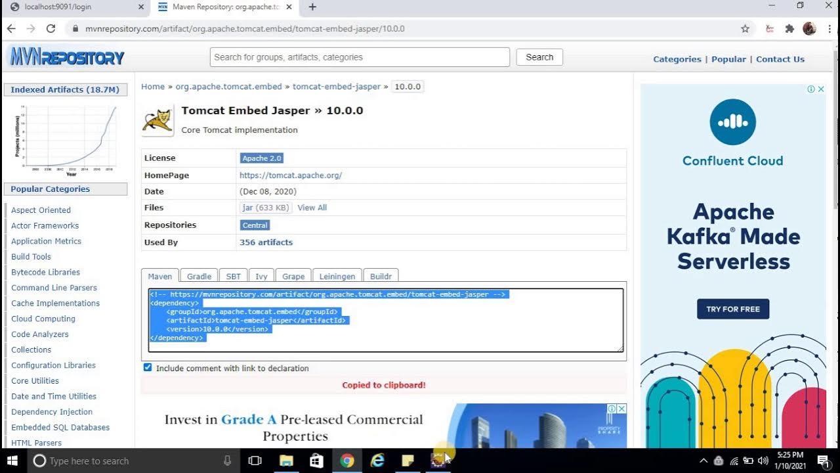Select the Buildr tab
The height and width of the screenshot is (473, 840).
click(x=381, y=277)
